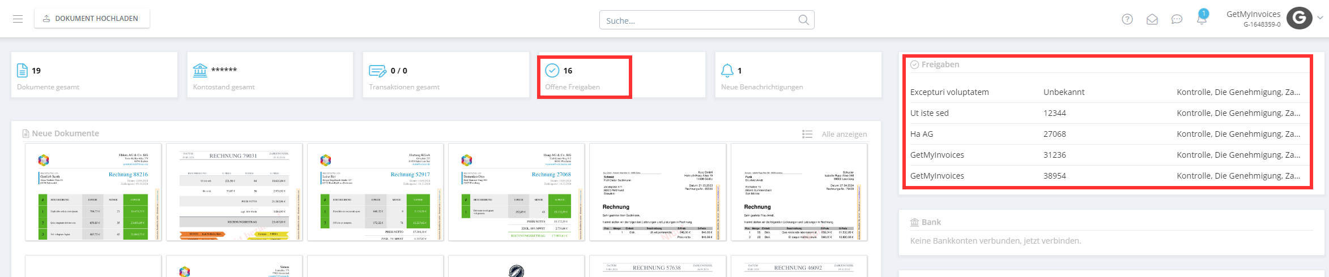The image size is (1329, 277).
Task: Click document number 27068 in Freigaben
Action: point(1055,134)
